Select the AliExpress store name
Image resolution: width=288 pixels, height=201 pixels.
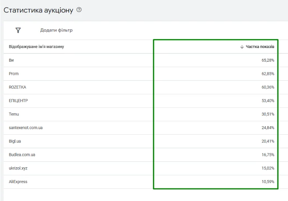[18, 182]
